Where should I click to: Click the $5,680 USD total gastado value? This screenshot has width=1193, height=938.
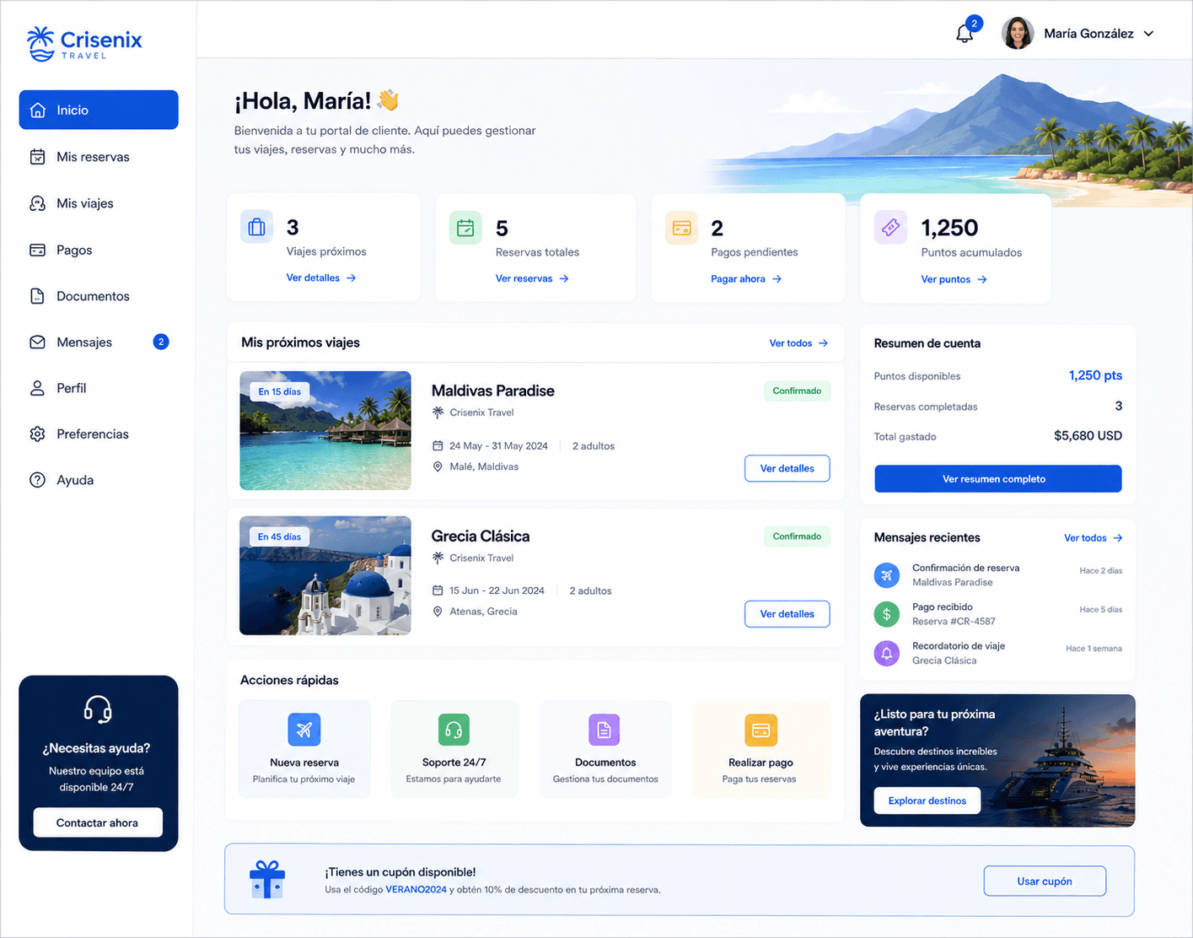click(1088, 436)
